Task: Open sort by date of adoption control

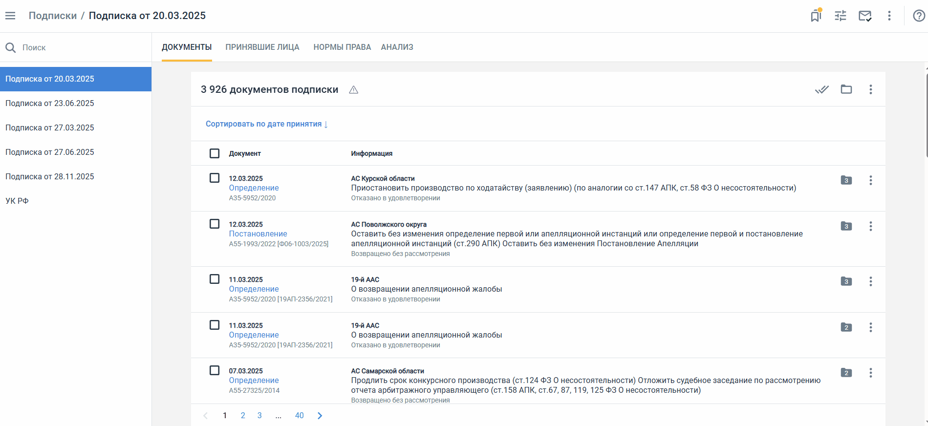Action: [x=266, y=124]
